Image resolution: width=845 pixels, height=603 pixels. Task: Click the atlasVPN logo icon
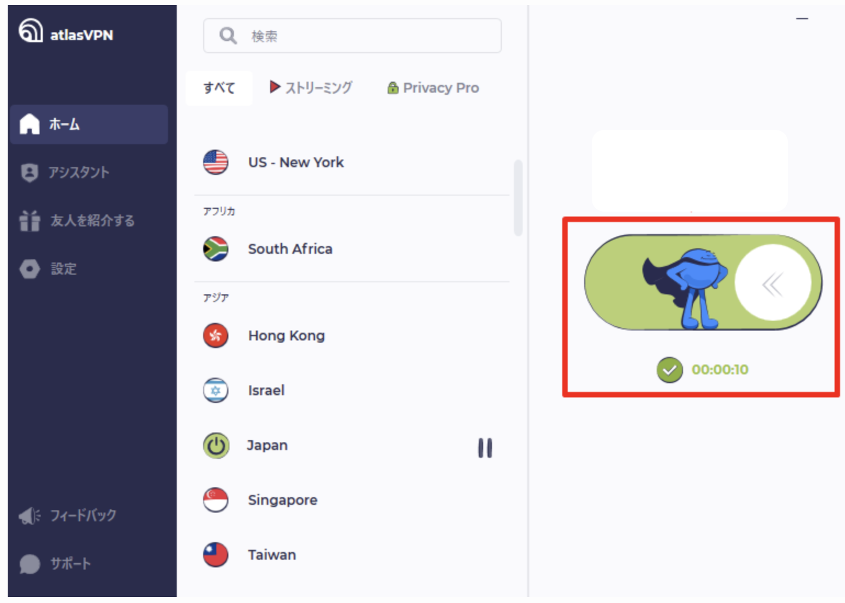tap(30, 30)
